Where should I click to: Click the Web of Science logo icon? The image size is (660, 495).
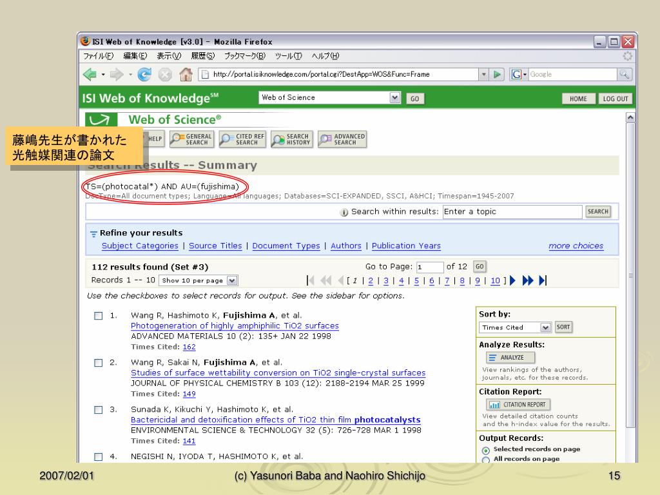point(101,119)
